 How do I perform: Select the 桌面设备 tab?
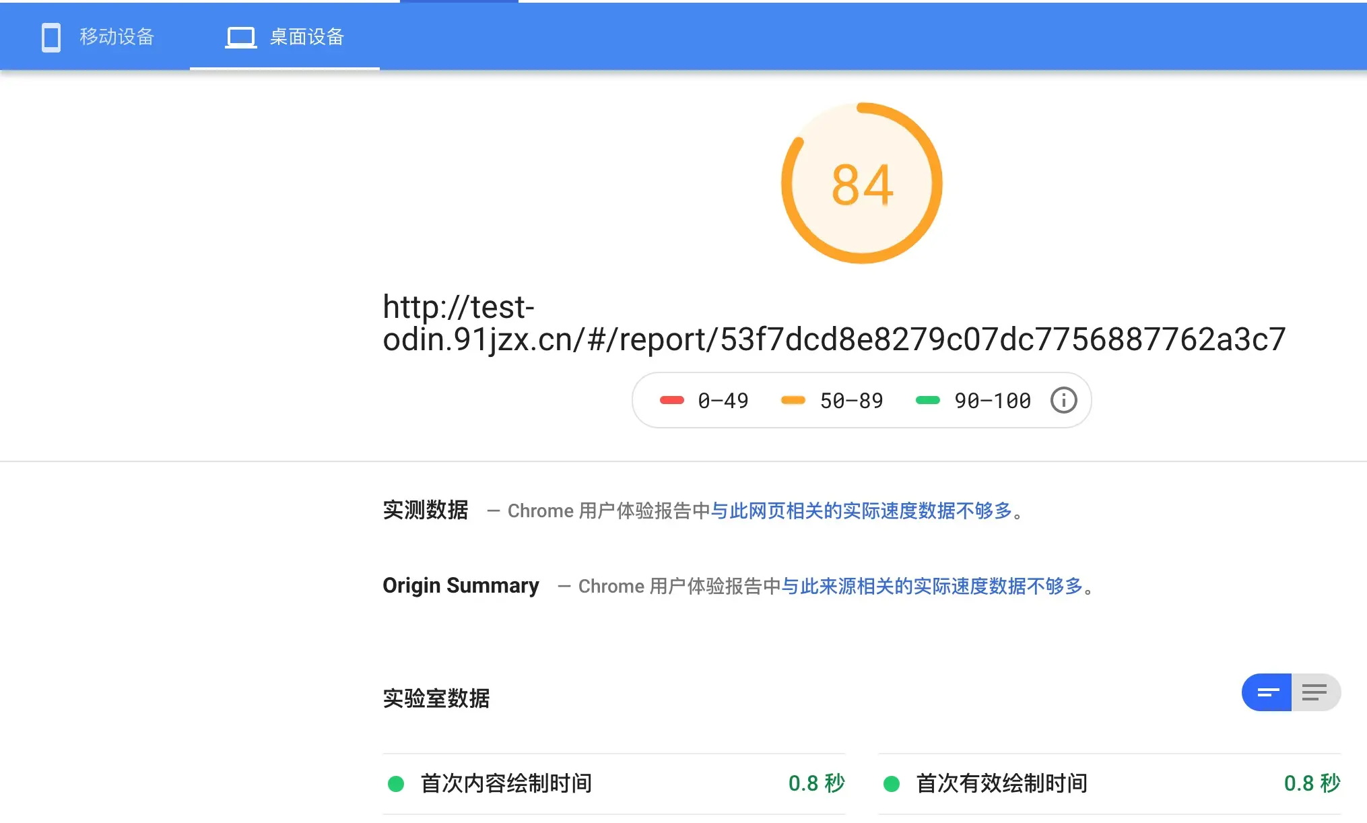[x=306, y=37]
